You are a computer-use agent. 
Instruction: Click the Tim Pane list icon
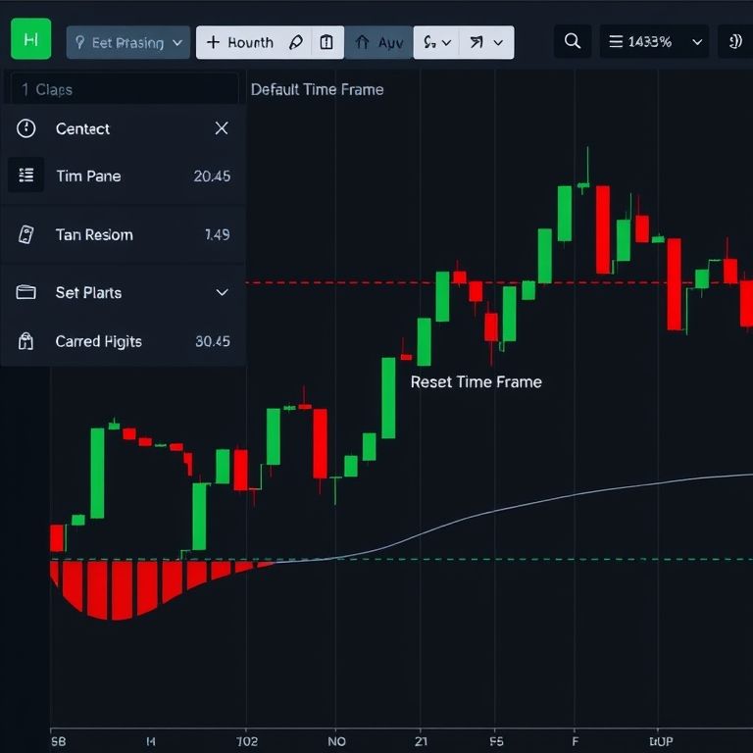[26, 176]
